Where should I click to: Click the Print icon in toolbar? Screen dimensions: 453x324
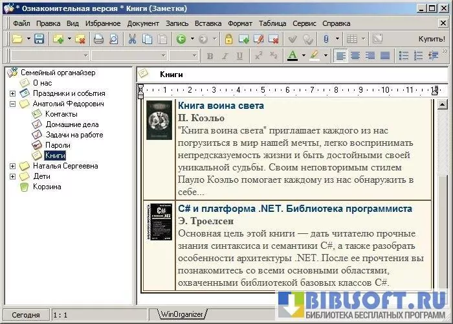(98, 40)
